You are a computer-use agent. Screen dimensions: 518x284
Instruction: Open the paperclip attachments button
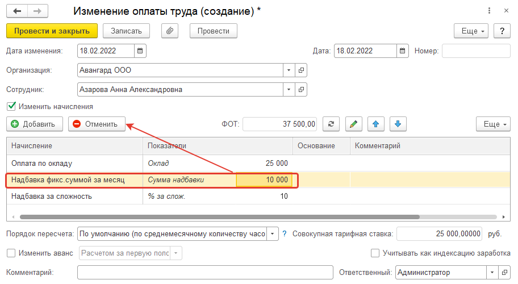coord(170,31)
